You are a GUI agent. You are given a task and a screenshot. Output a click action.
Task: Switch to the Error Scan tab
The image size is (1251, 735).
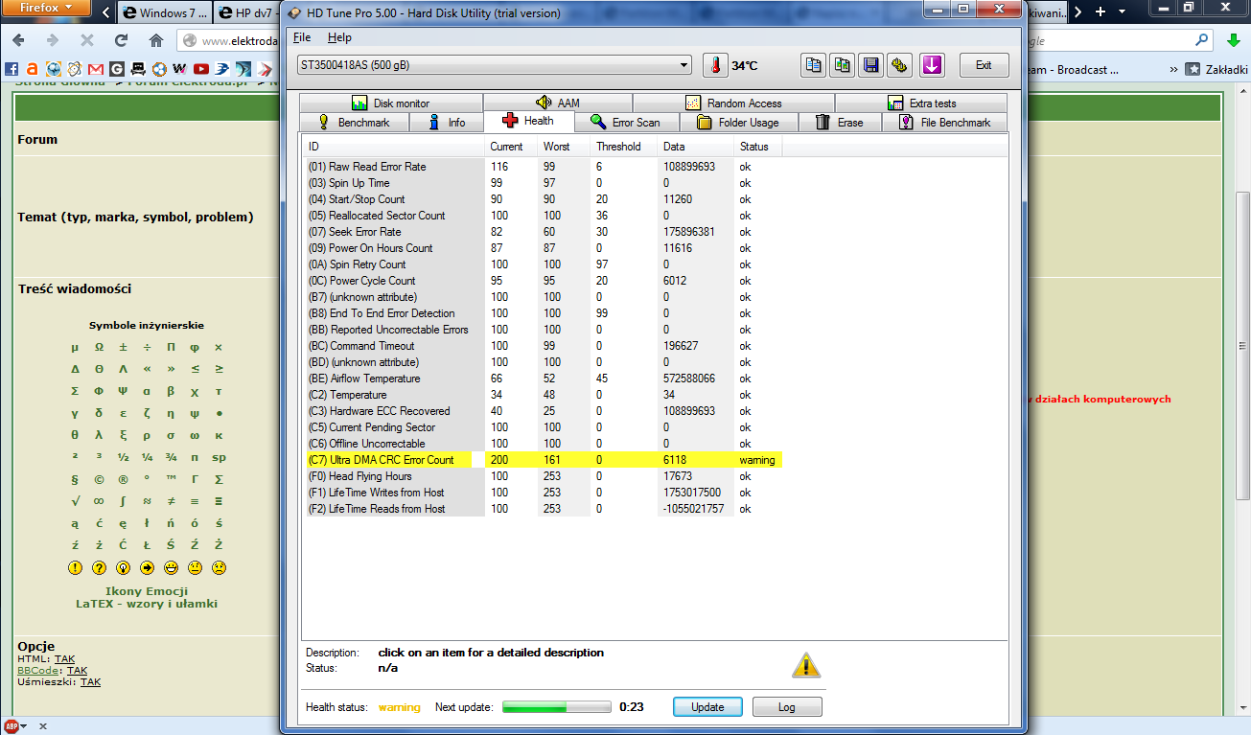tap(626, 123)
